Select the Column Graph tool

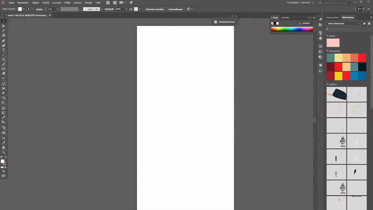4,133
